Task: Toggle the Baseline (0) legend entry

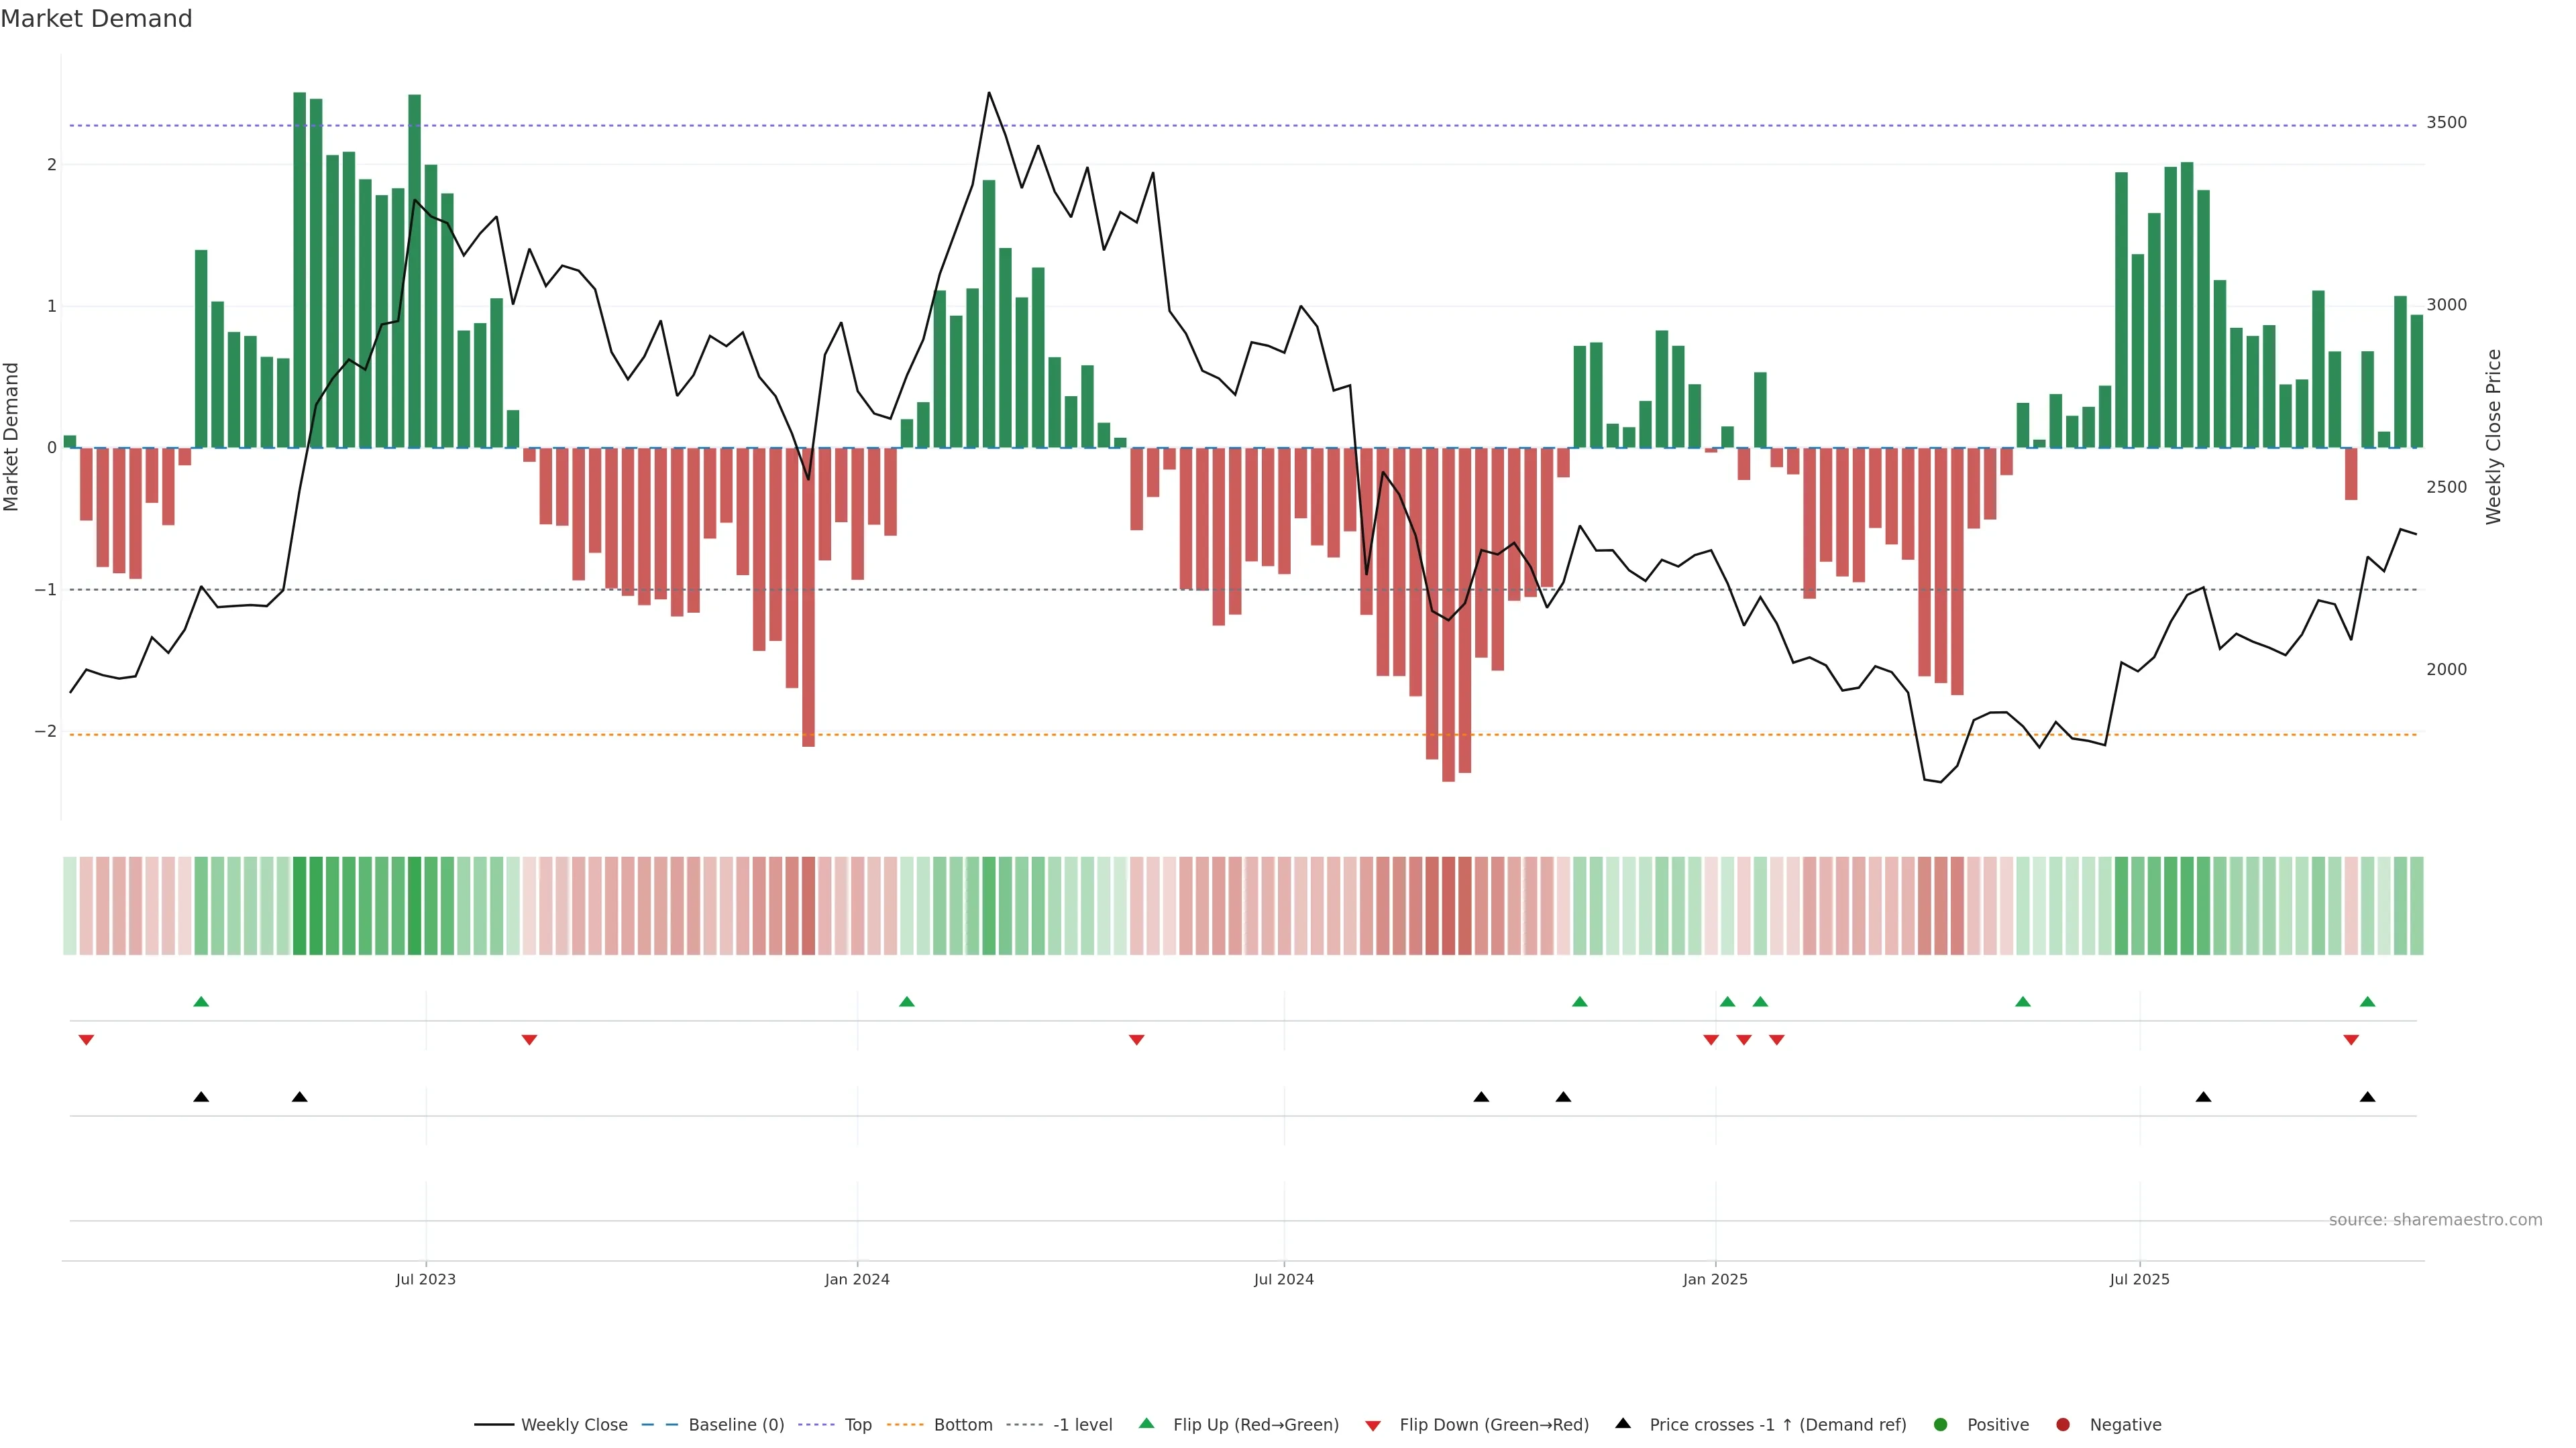Action: (736, 1424)
